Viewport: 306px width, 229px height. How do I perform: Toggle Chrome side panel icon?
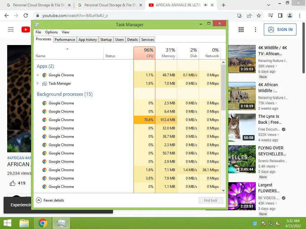(280, 16)
